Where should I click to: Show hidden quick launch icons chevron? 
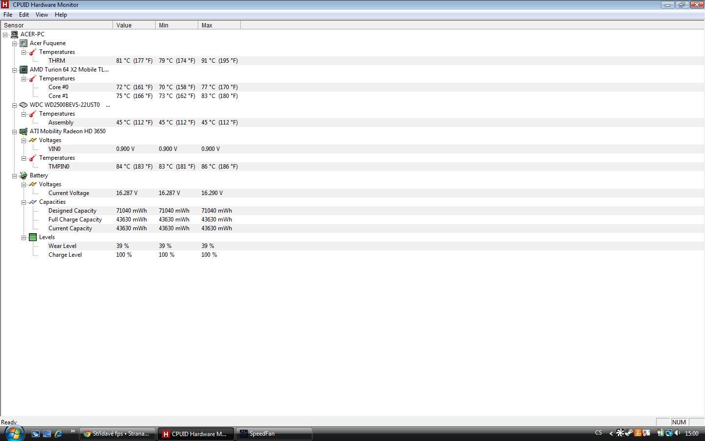72,431
